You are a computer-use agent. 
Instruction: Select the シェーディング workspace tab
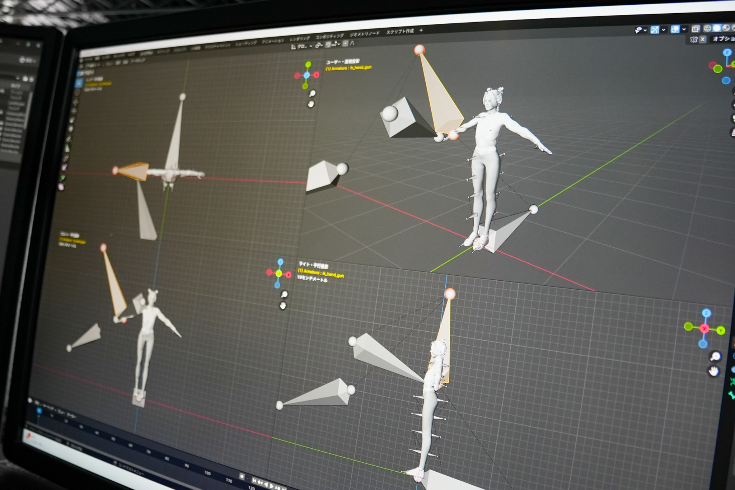coord(246,43)
